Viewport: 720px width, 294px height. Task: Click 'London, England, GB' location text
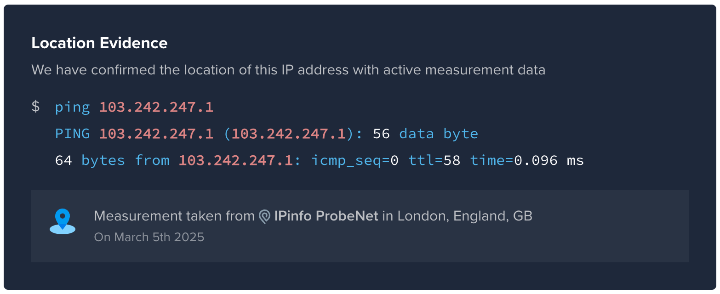(465, 216)
